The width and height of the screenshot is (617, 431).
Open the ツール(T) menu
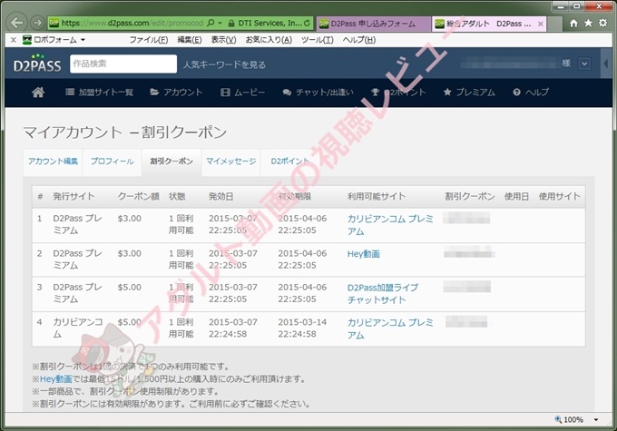tap(318, 40)
